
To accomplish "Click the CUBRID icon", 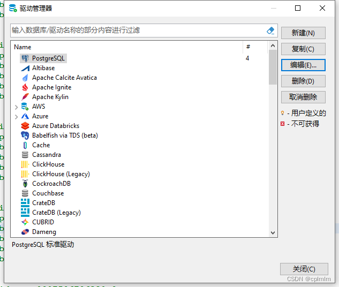I will pyautogui.click(x=25, y=222).
